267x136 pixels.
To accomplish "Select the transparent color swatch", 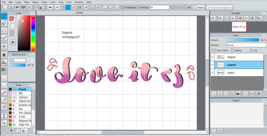I will click(x=12, y=26).
